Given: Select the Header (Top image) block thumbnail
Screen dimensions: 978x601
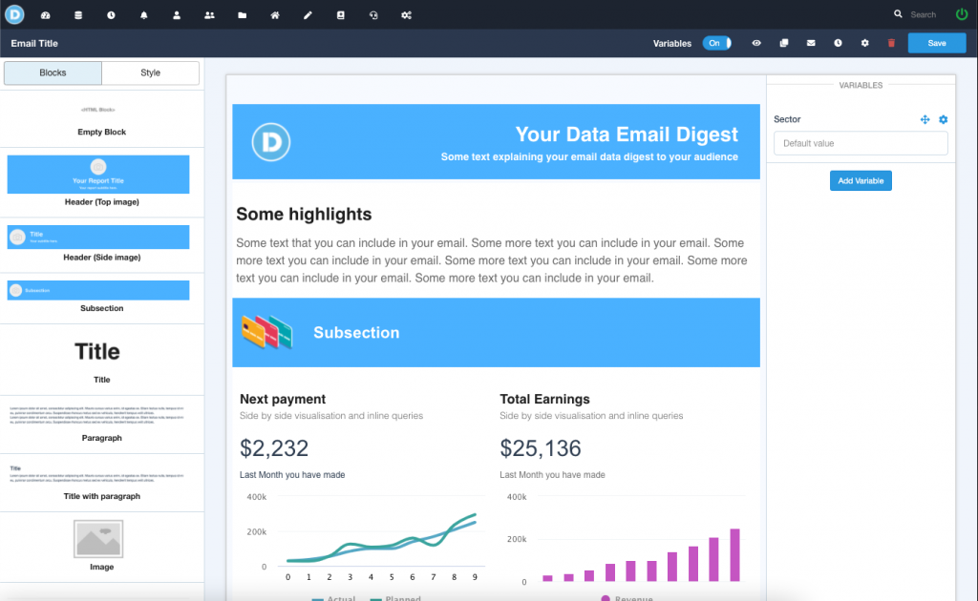Looking at the screenshot, I should pyautogui.click(x=98, y=175).
